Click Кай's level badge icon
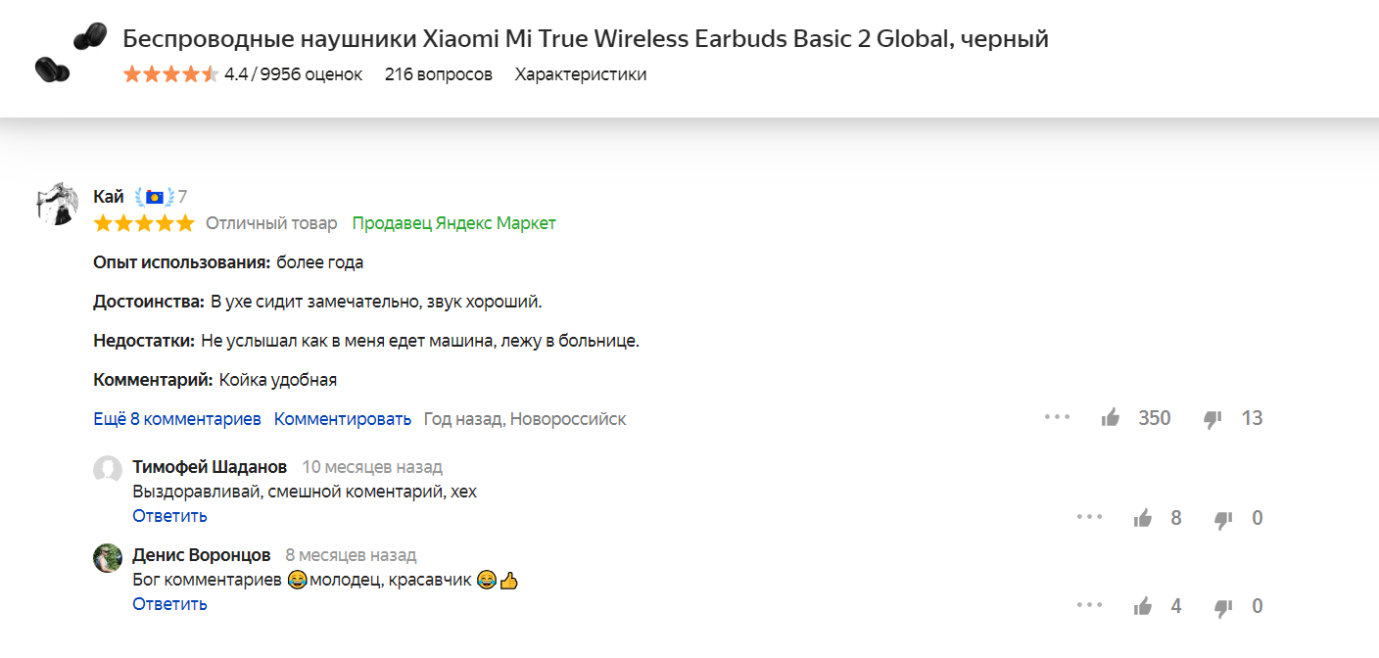 click(155, 197)
